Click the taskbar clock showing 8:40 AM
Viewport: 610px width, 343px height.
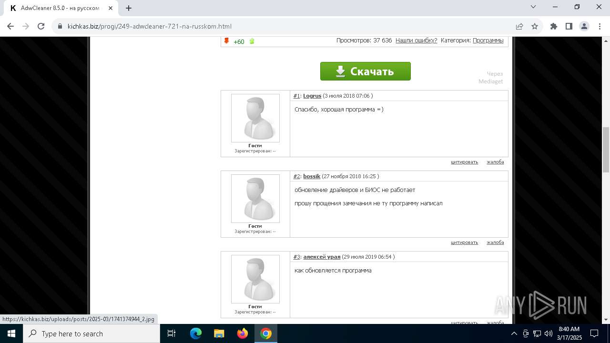pyautogui.click(x=569, y=333)
